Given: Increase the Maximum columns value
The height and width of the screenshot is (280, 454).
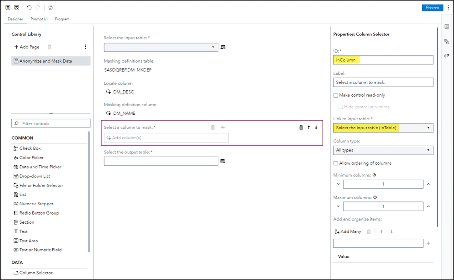Looking at the screenshot, I should pyautogui.click(x=429, y=206).
